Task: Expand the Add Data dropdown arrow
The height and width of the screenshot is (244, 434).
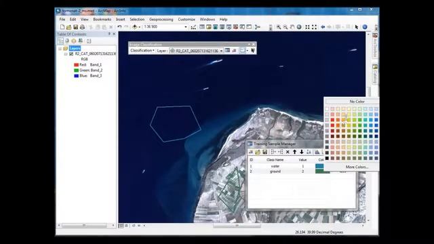Action: tap(139, 27)
